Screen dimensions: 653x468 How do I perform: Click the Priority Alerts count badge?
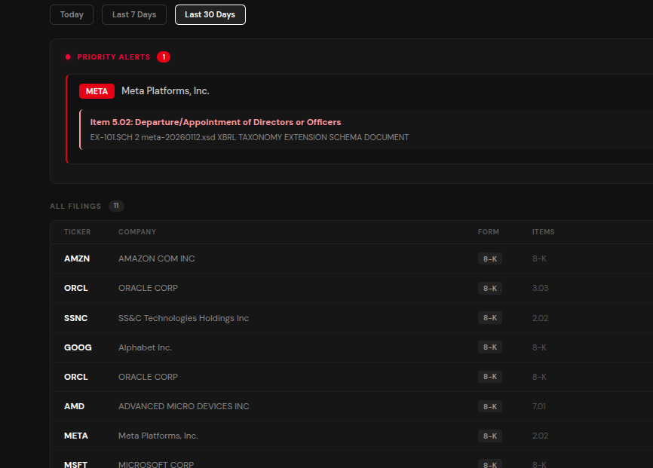(164, 57)
